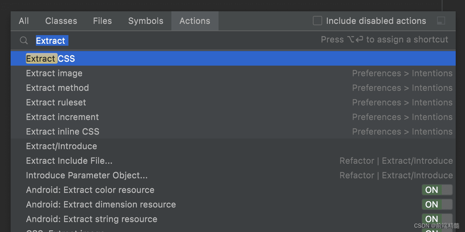This screenshot has height=232, width=465.
Task: Enable the Include disabled actions checkbox
Action: 317,21
